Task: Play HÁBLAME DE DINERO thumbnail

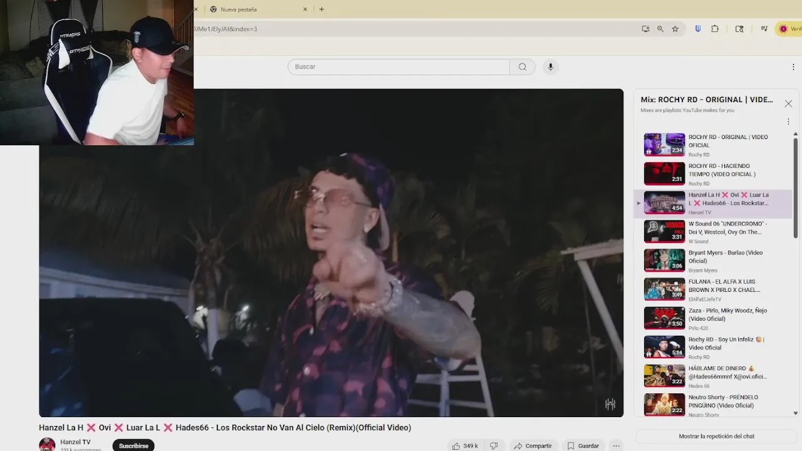Action: 664,375
